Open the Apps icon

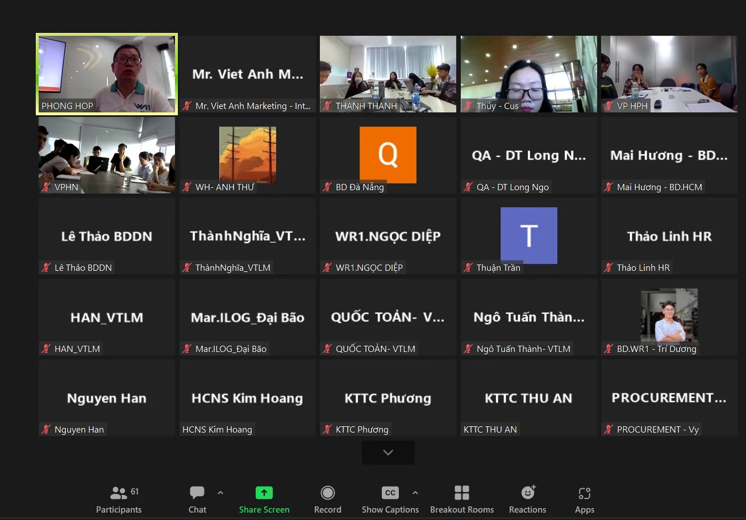[x=585, y=493]
